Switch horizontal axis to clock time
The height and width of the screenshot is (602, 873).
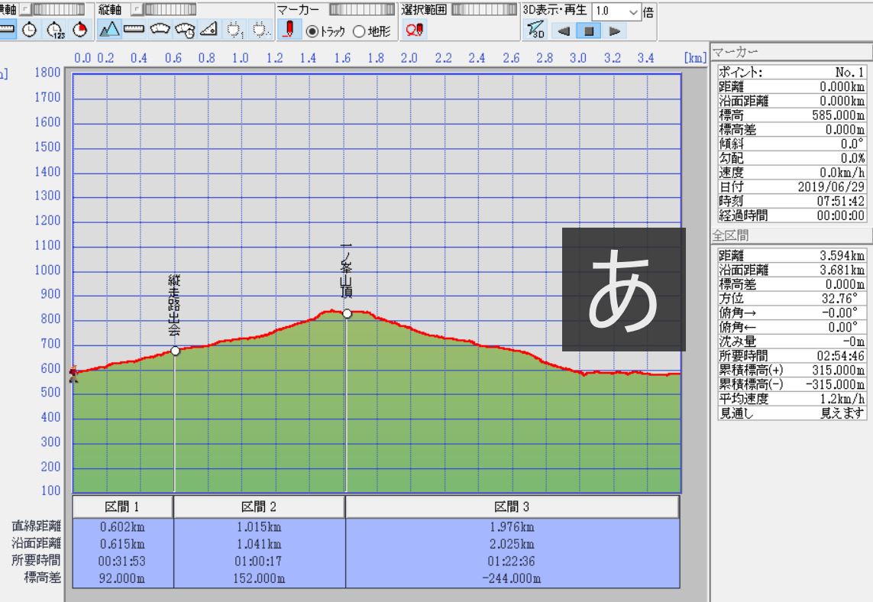(x=30, y=30)
